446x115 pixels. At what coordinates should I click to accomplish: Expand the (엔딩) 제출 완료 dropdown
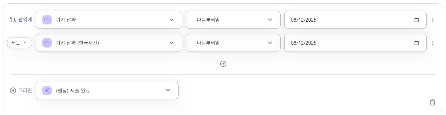(x=168, y=91)
